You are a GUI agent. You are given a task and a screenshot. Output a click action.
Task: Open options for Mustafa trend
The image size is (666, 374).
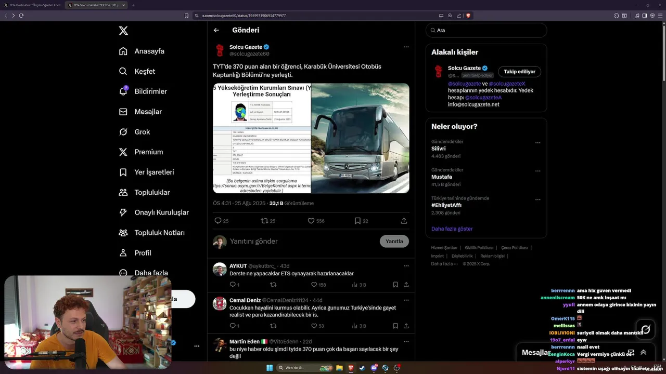coord(537,171)
